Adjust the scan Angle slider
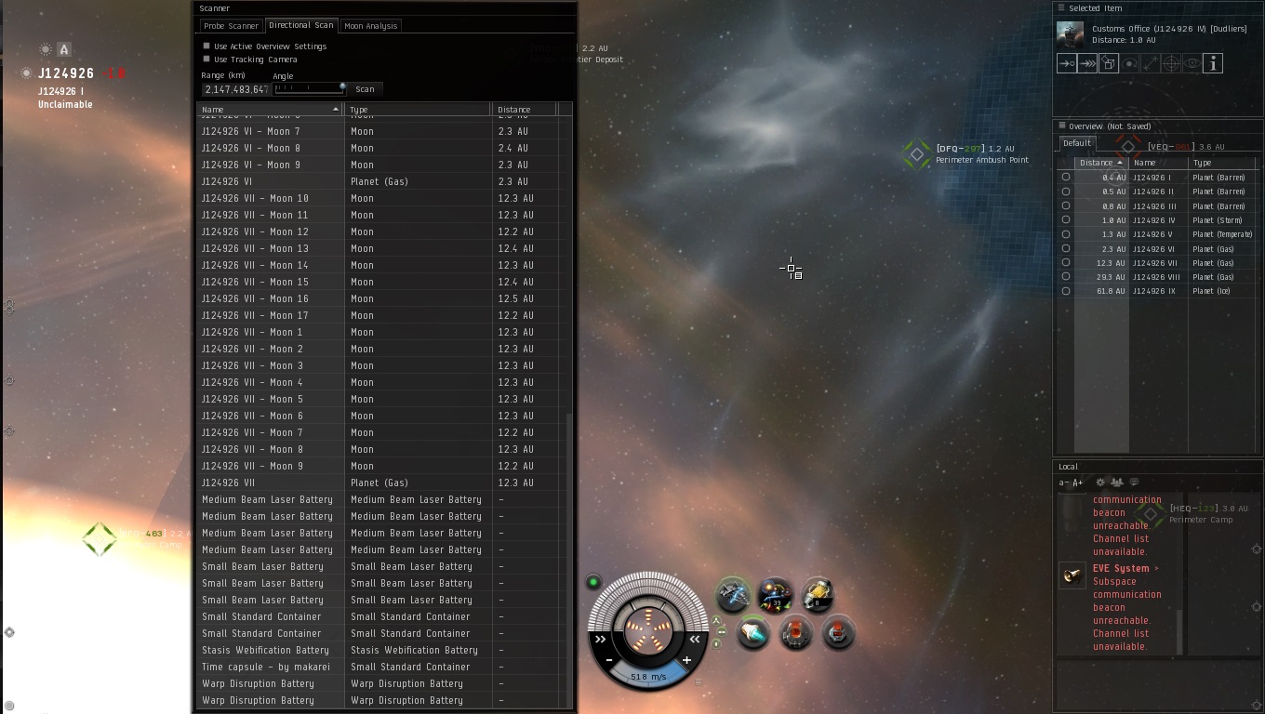Viewport: 1265px width, 714px height. (x=310, y=88)
